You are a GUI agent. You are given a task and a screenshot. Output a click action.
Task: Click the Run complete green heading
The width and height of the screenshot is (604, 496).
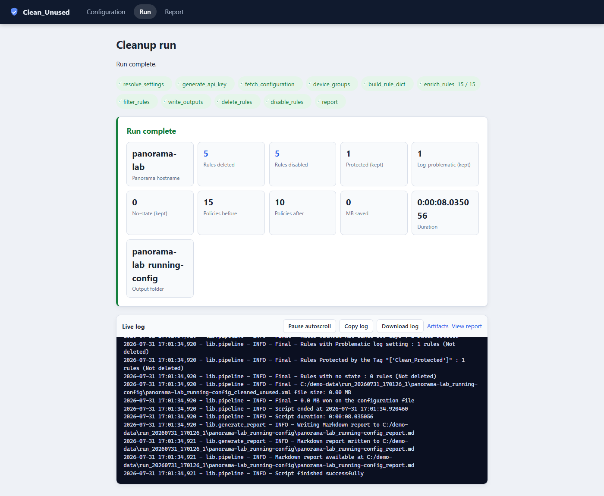point(151,131)
